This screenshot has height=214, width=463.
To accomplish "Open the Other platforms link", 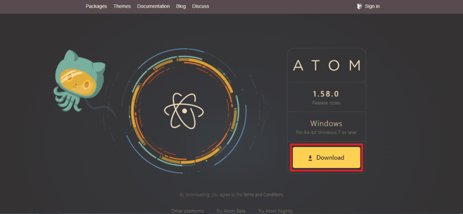I will [187, 211].
